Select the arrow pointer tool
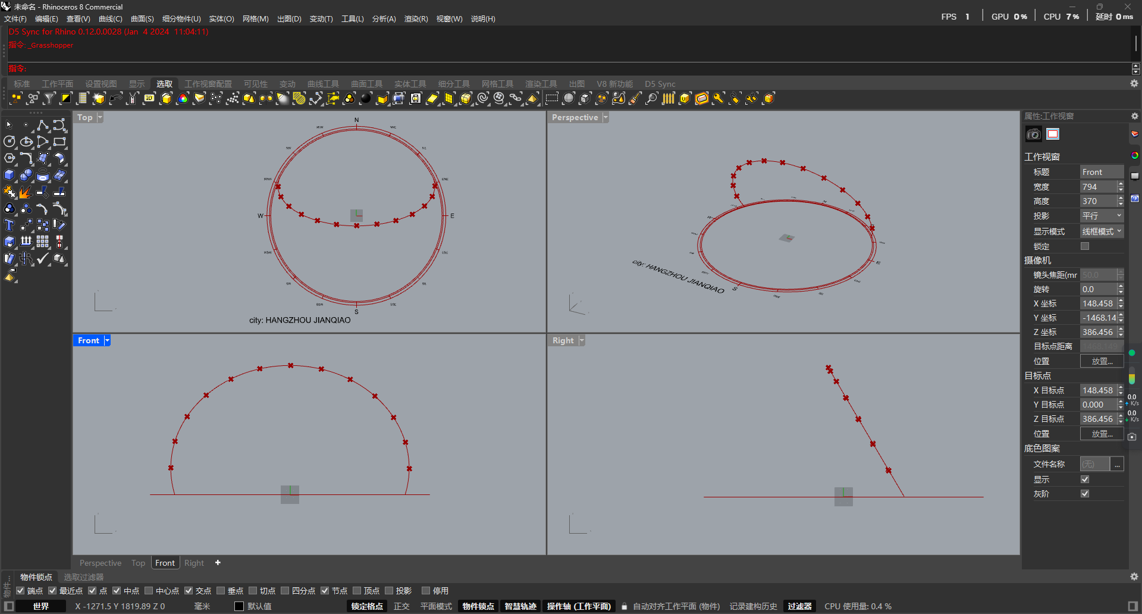The image size is (1142, 614). 9,125
